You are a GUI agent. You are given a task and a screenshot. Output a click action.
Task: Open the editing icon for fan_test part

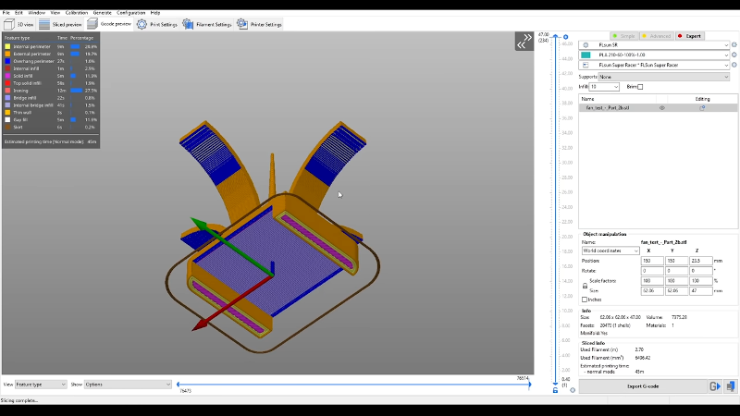pyautogui.click(x=702, y=108)
